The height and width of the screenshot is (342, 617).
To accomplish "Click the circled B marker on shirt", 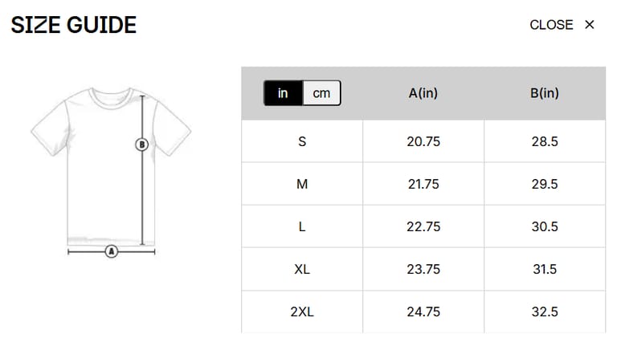I will point(142,145).
